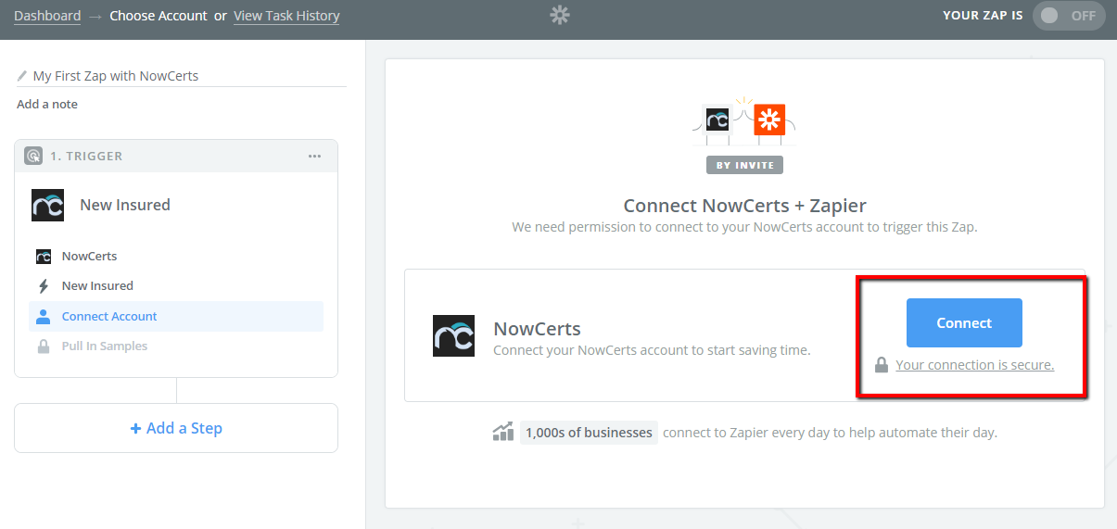This screenshot has width=1117, height=529.
Task: Click the lock icon beside Pull In Samples
Action: (x=43, y=346)
